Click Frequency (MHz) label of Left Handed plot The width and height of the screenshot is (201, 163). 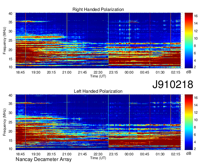tap(4, 122)
